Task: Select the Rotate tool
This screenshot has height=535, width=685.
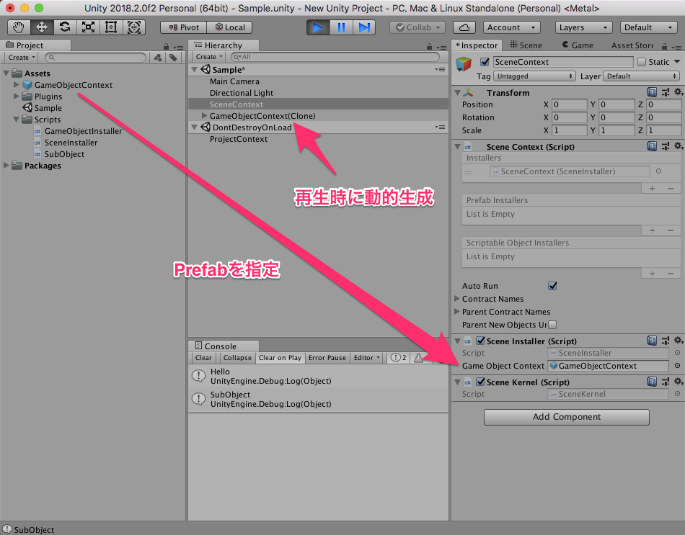Action: (65, 27)
